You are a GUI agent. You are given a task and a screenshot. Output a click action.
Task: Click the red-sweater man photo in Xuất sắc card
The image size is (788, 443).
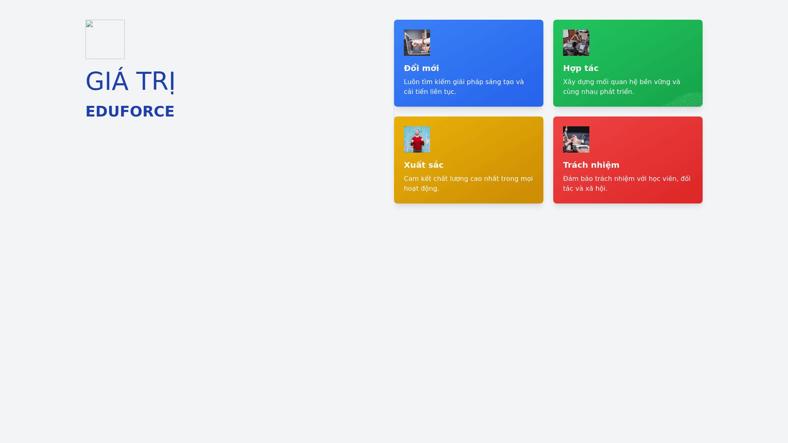tap(417, 139)
